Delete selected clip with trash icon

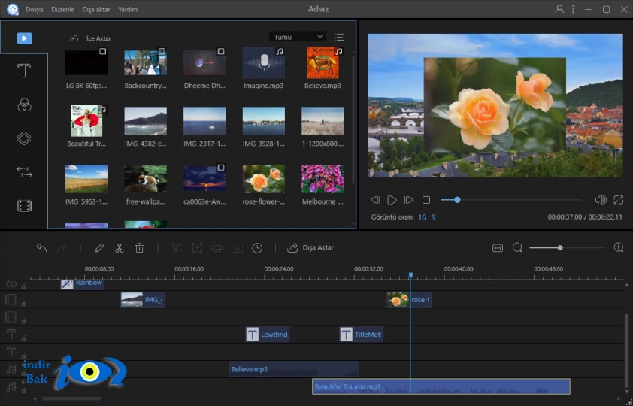pyautogui.click(x=139, y=248)
